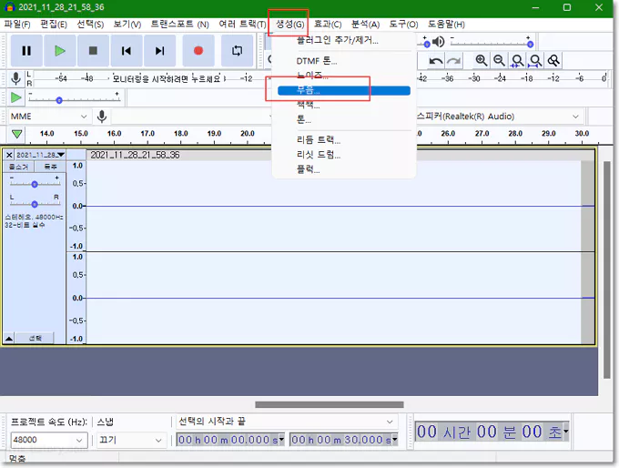Open the track name dropdown menu
The height and width of the screenshot is (468, 619).
(x=40, y=155)
